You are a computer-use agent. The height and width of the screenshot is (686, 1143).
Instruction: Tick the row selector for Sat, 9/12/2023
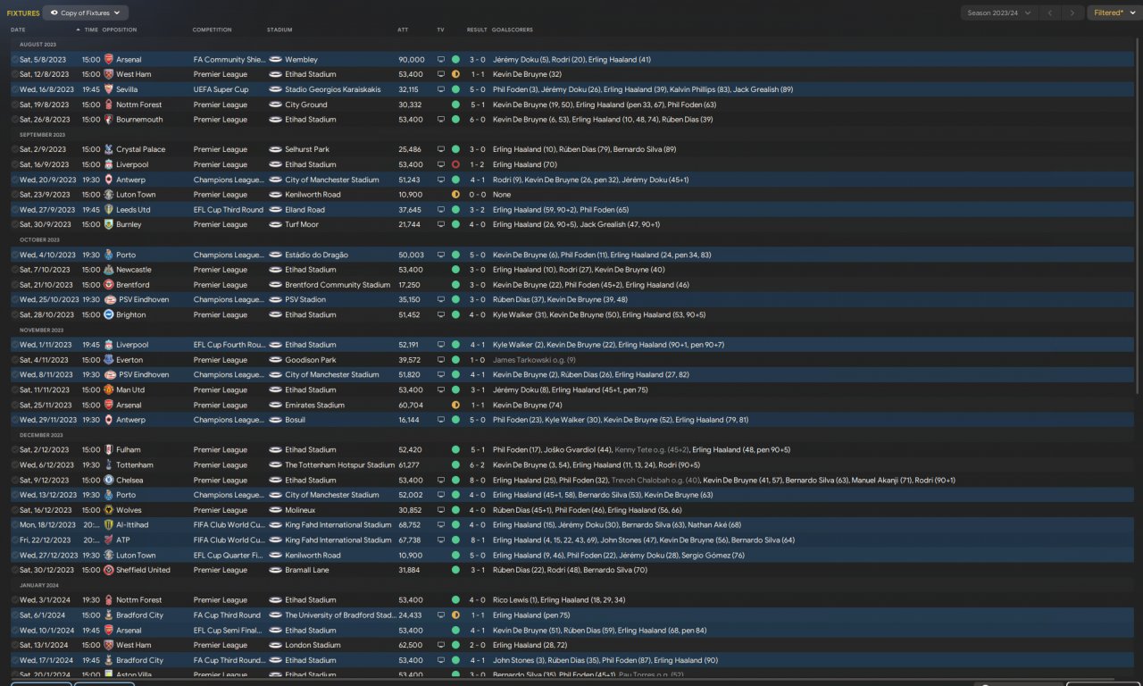point(14,480)
